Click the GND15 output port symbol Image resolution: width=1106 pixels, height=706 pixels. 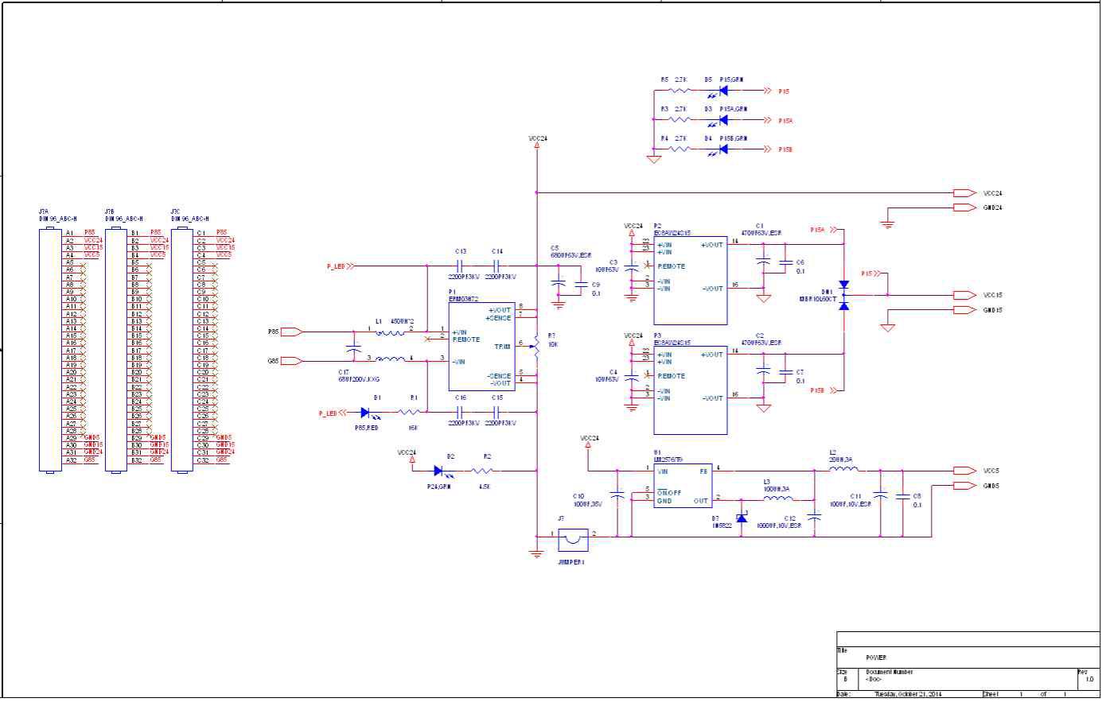(964, 310)
